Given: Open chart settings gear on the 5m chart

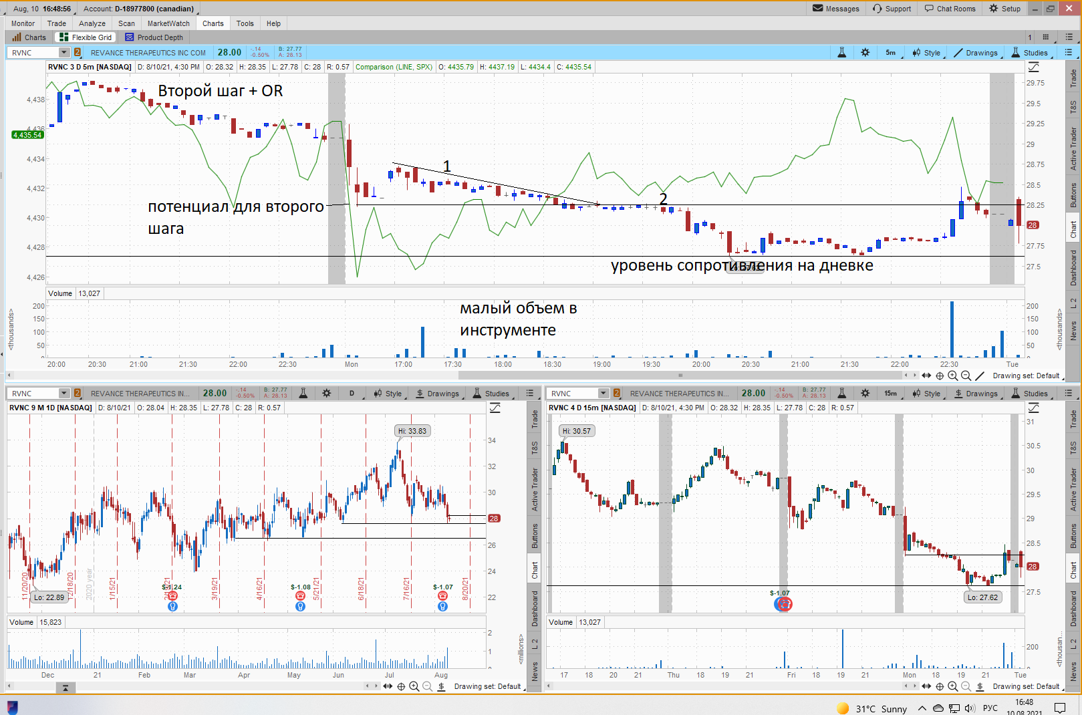Looking at the screenshot, I should coord(865,53).
